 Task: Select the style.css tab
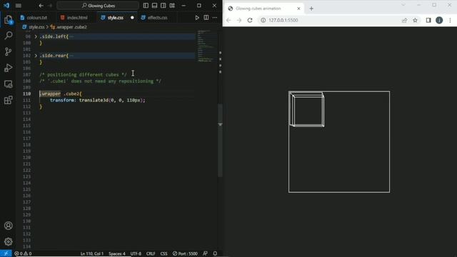click(116, 18)
